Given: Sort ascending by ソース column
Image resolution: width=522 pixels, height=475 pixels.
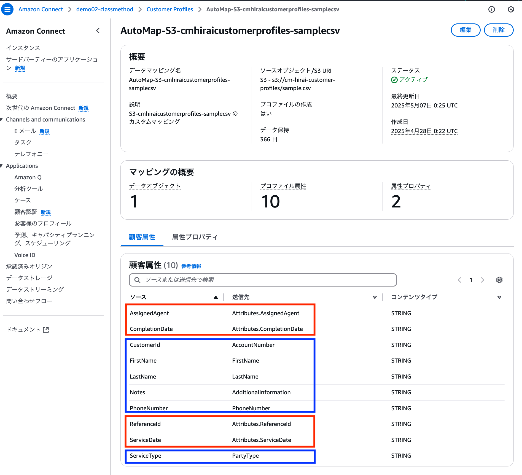Looking at the screenshot, I should tap(216, 297).
